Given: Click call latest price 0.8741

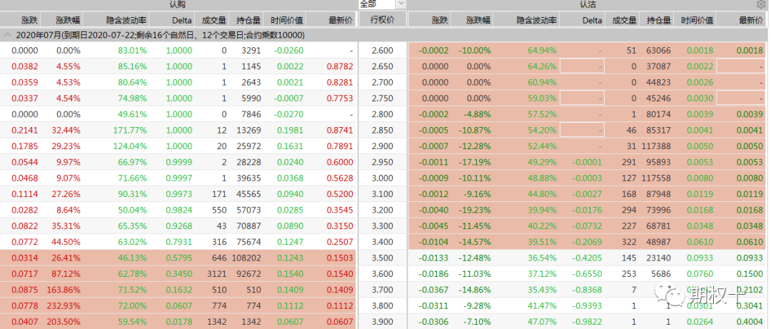Looking at the screenshot, I should point(339,131).
